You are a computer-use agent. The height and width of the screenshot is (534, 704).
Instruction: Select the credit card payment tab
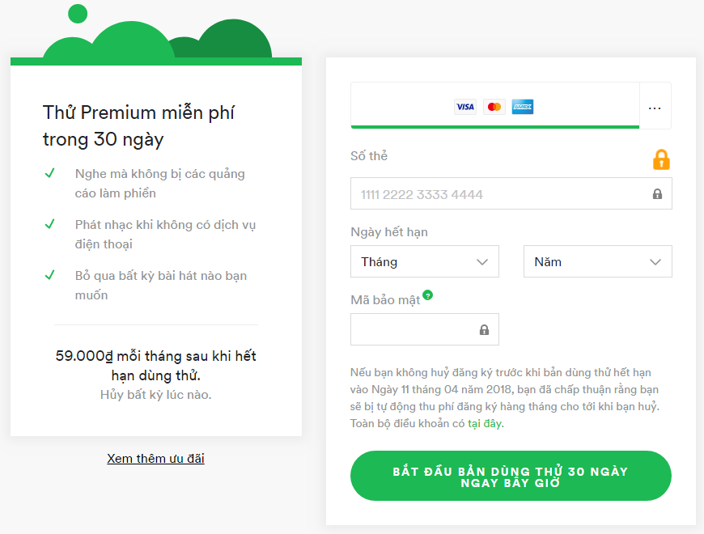(x=494, y=106)
